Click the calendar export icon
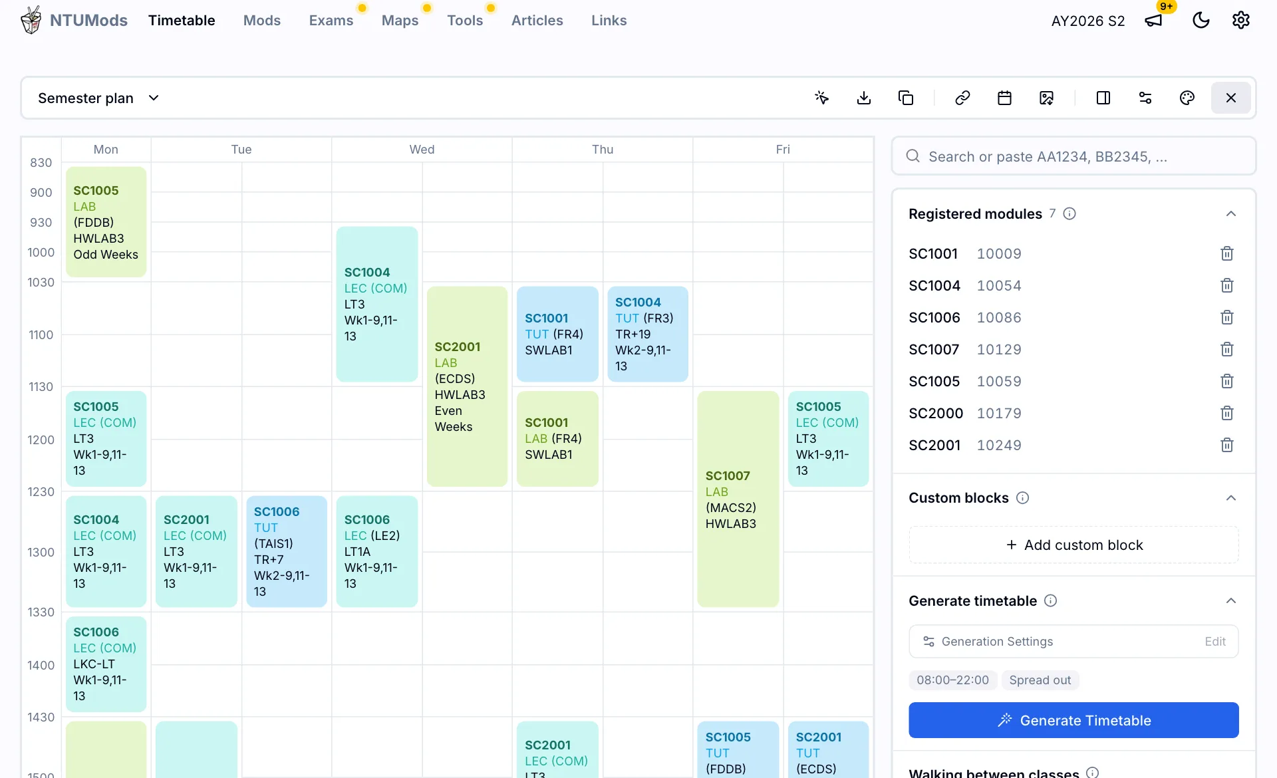Viewport: 1277px width, 778px height. [1004, 98]
